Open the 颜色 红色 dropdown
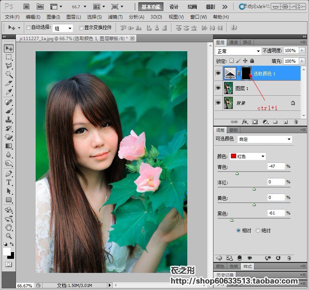The height and width of the screenshot is (290, 309). click(x=248, y=156)
